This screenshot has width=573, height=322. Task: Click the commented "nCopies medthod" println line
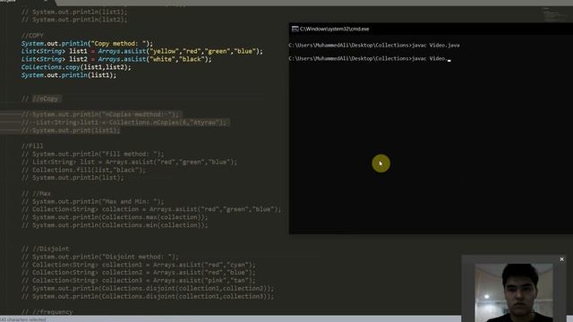[x=100, y=114]
